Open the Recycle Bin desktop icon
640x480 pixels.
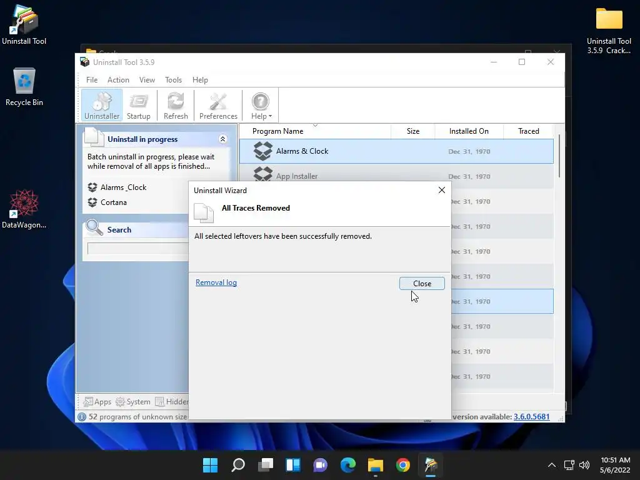pyautogui.click(x=24, y=86)
